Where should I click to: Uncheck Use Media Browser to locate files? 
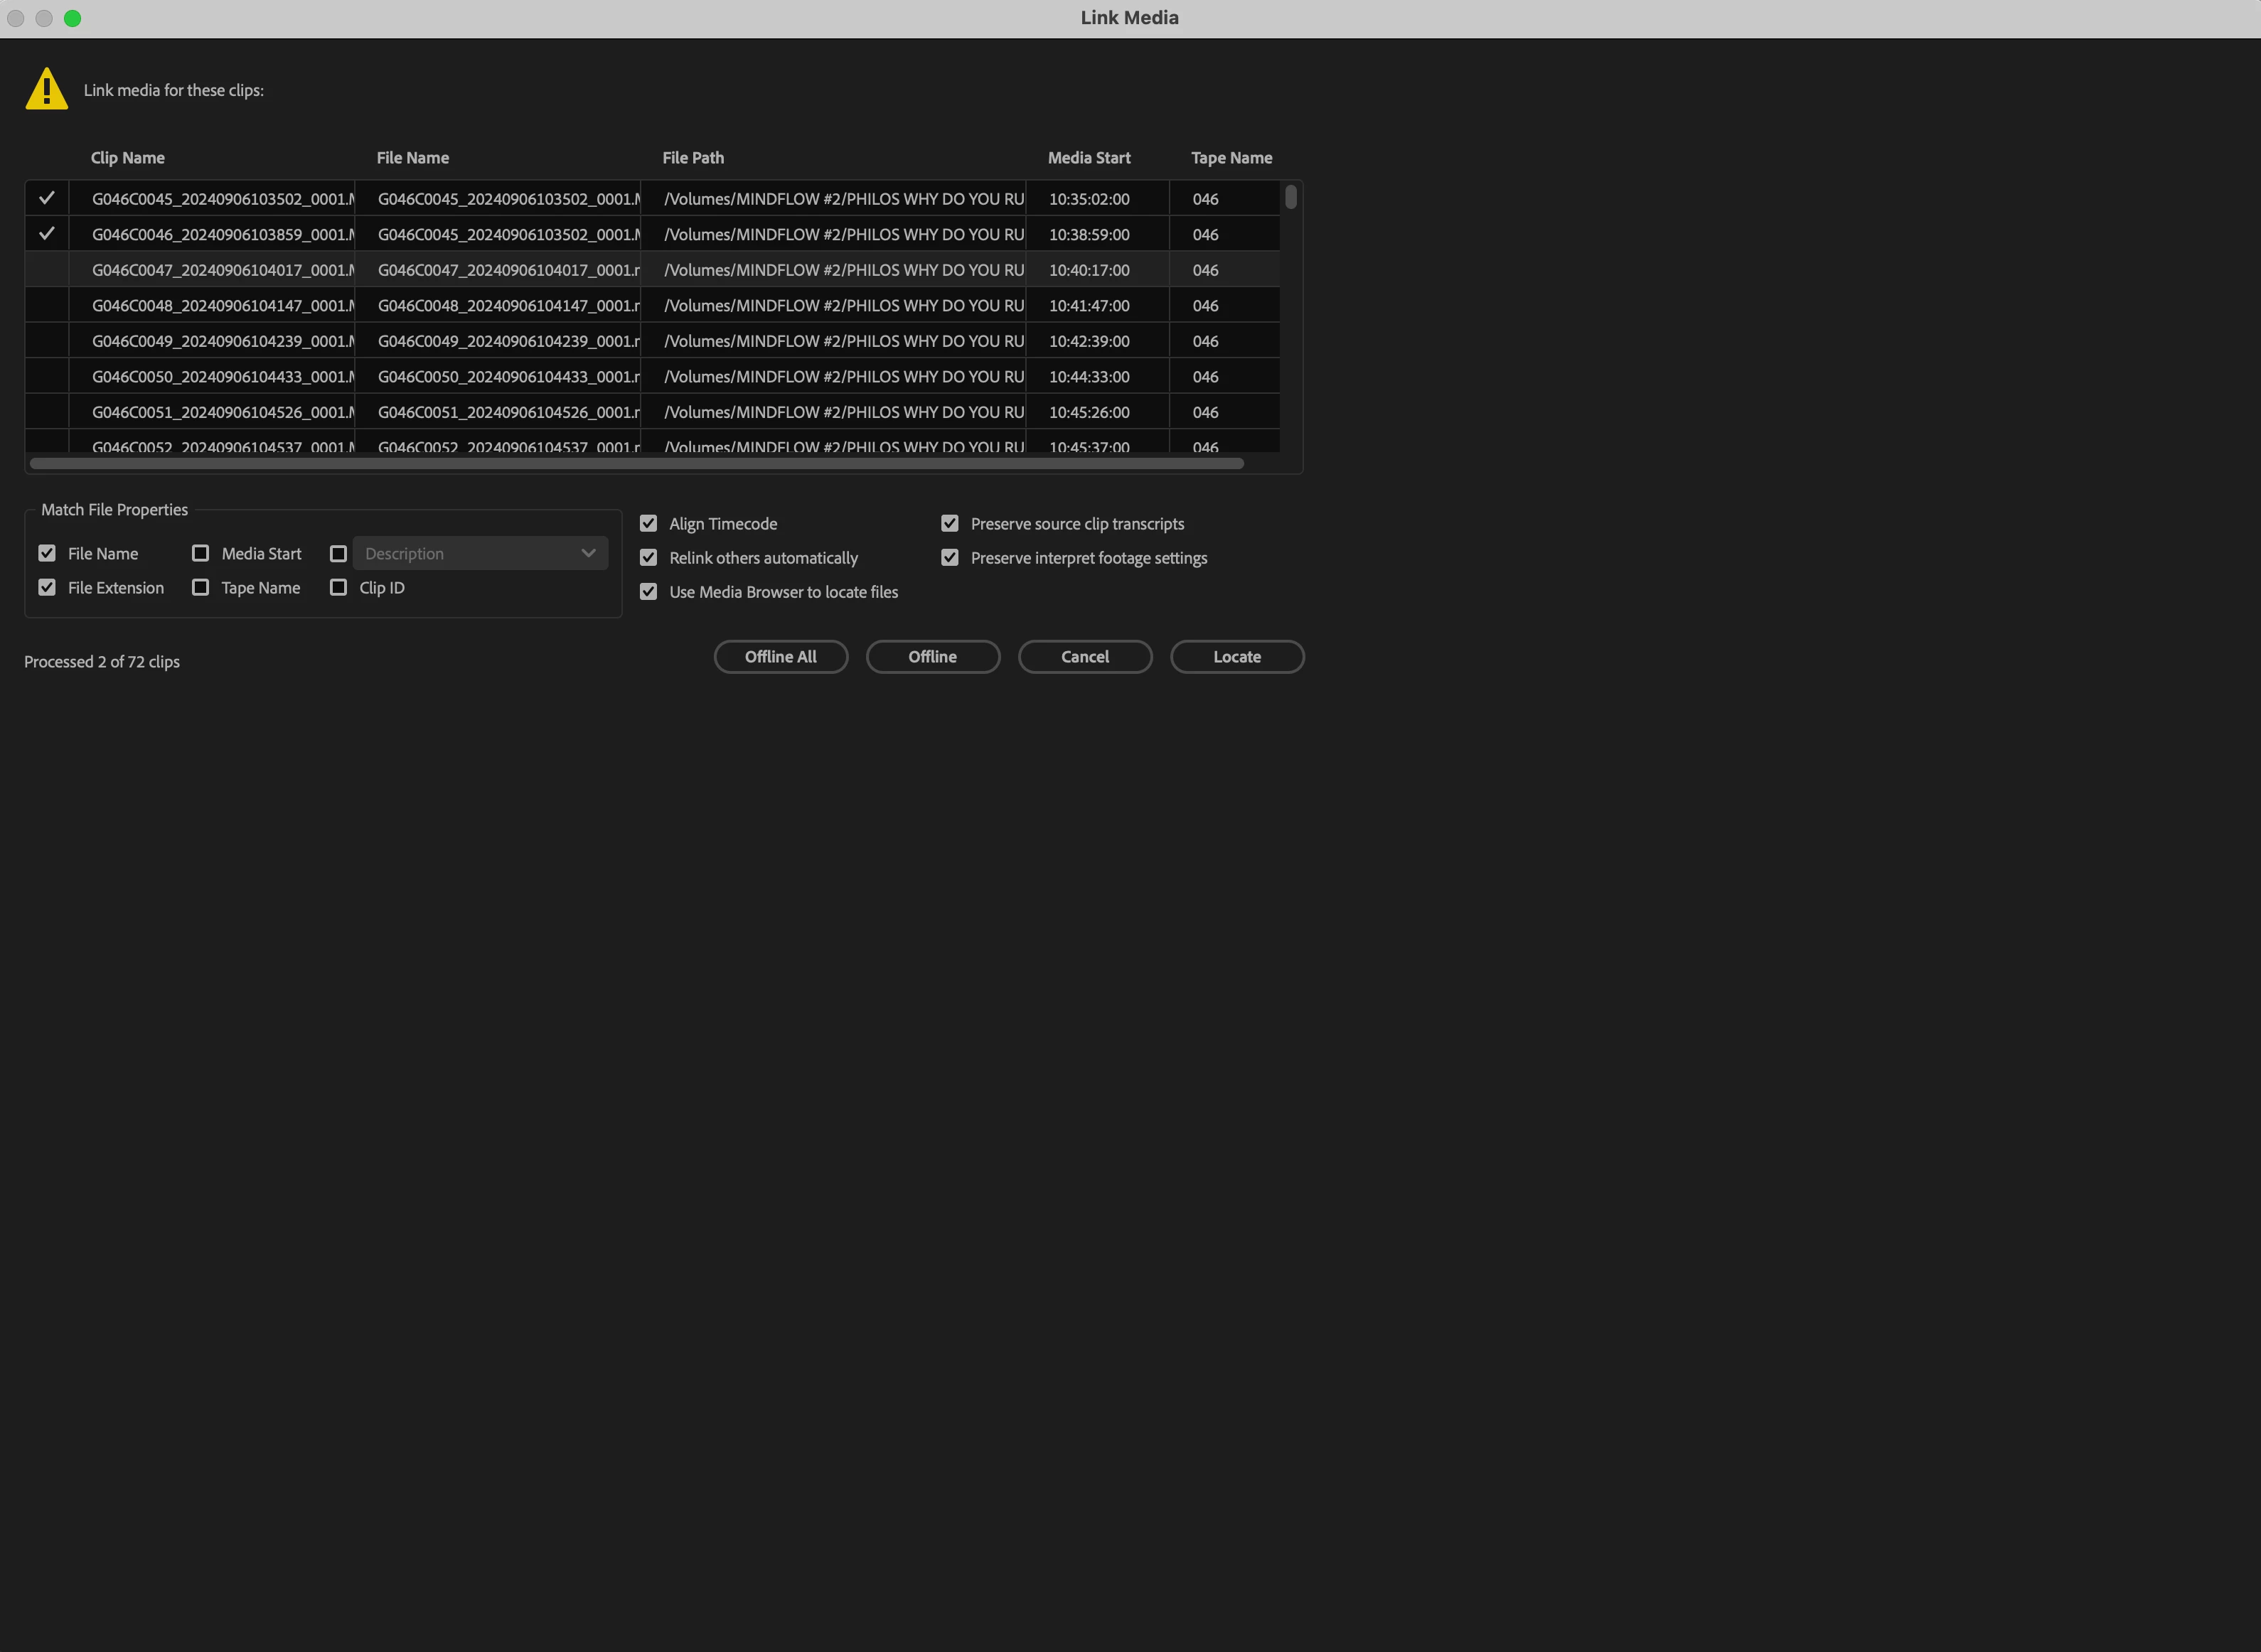648,591
